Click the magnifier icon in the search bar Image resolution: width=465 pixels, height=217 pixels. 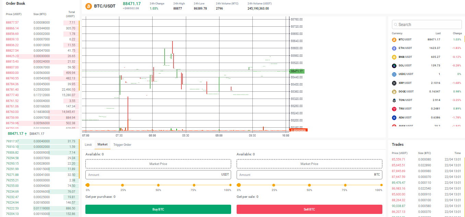tap(395, 24)
